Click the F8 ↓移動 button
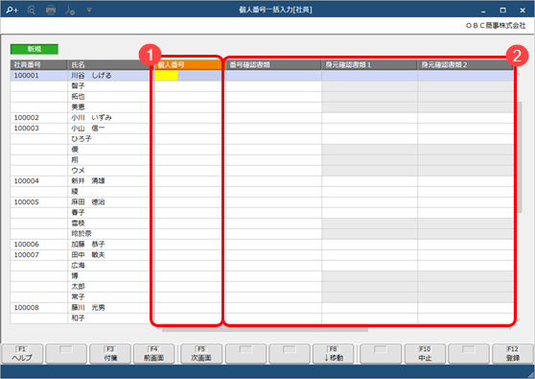The height and width of the screenshot is (379, 535). point(334,354)
